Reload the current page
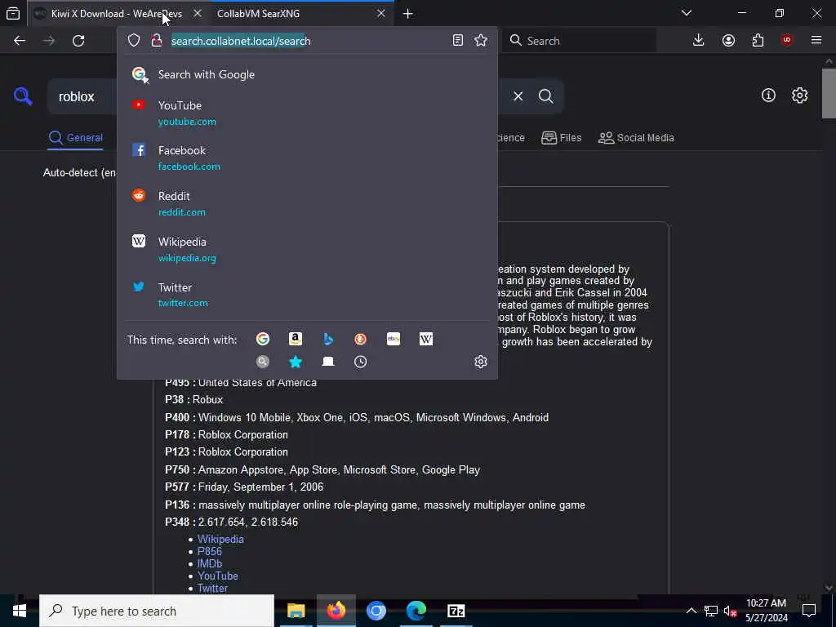 tap(78, 41)
